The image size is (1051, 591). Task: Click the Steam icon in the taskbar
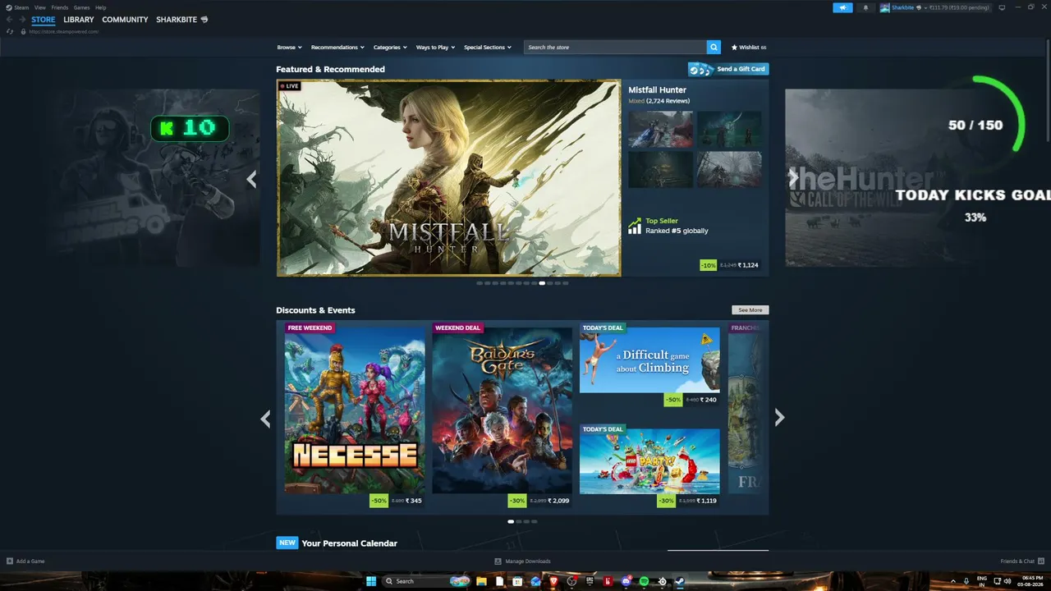point(680,581)
